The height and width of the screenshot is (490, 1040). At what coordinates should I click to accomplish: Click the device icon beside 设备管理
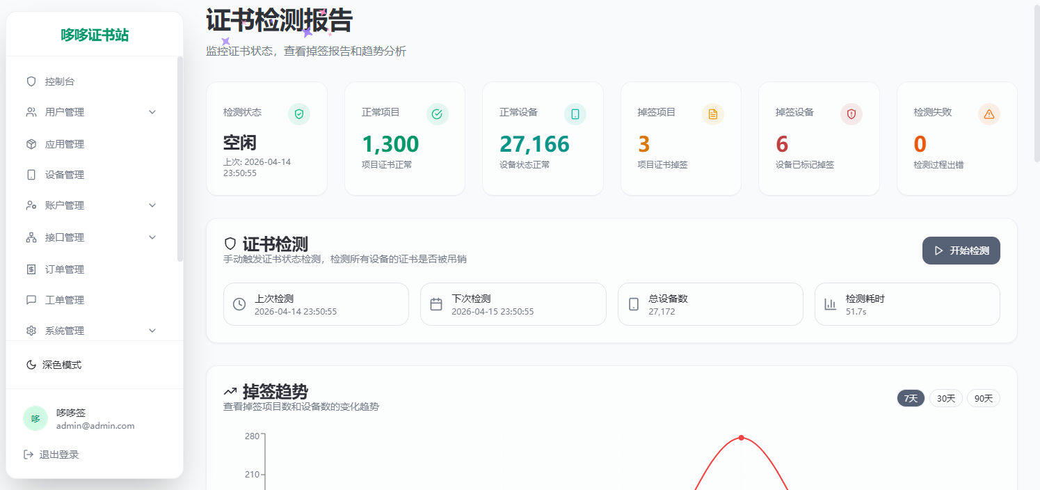point(31,175)
